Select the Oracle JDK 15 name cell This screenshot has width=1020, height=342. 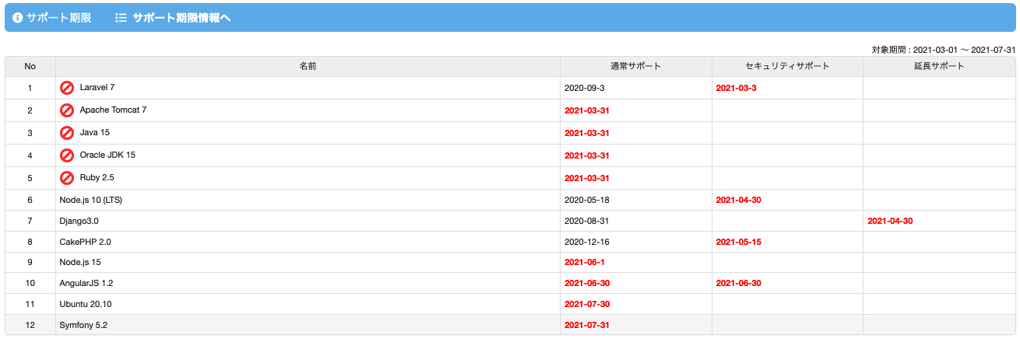tap(308, 155)
